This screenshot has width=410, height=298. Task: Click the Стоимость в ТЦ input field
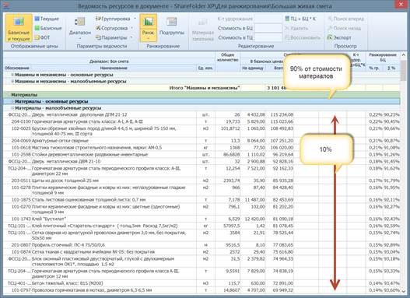click(x=268, y=37)
